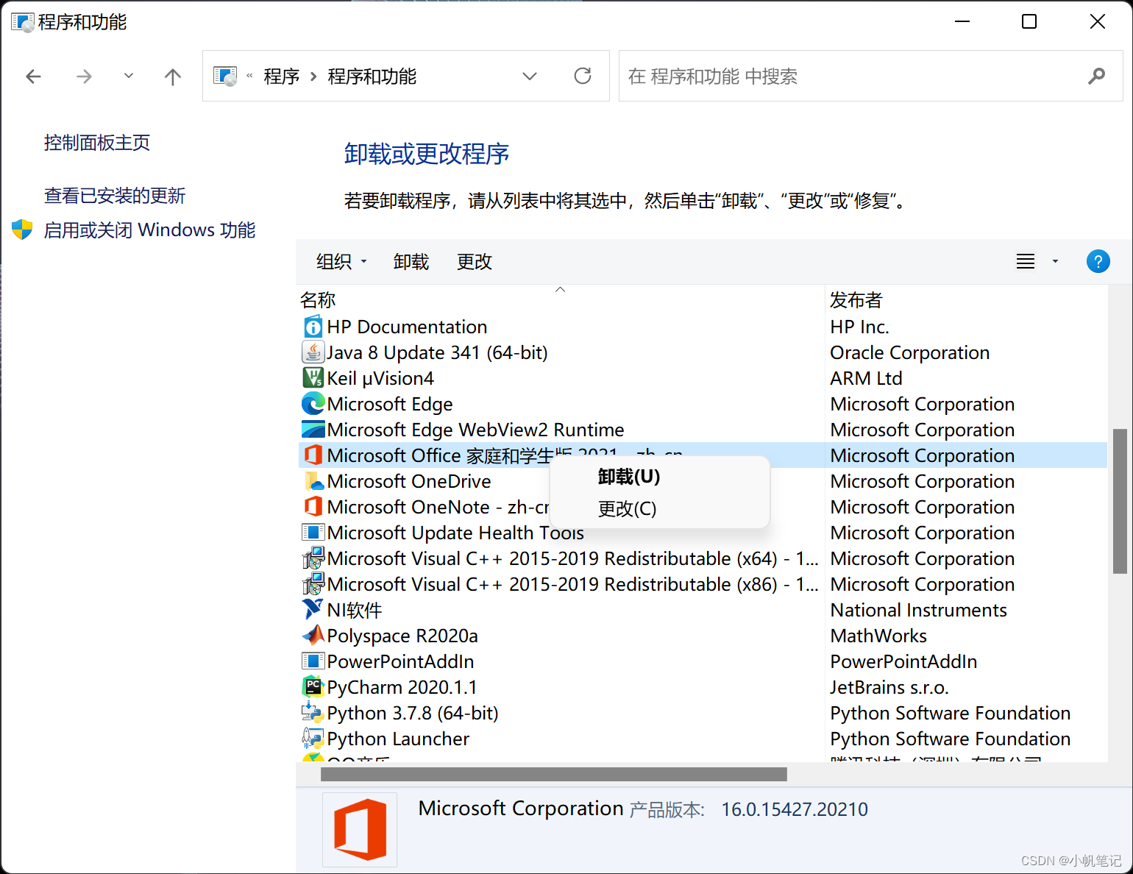Open 启用或关闭 Windows 功能 link

(x=149, y=230)
